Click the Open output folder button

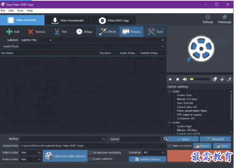pyautogui.click(x=222, y=146)
